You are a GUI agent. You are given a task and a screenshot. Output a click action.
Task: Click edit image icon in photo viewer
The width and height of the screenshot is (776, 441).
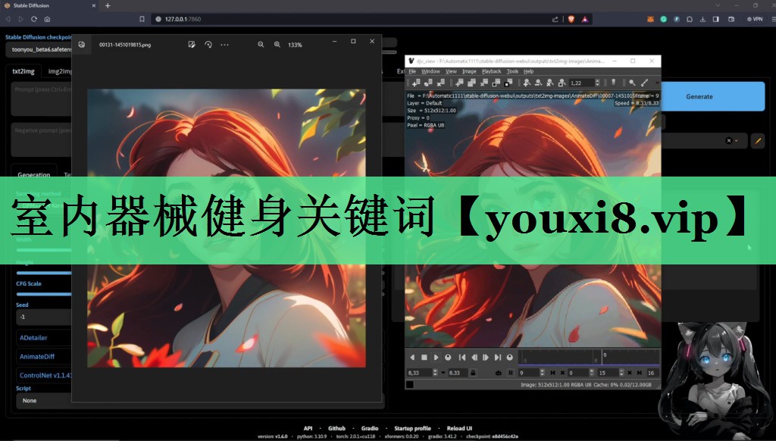point(192,45)
